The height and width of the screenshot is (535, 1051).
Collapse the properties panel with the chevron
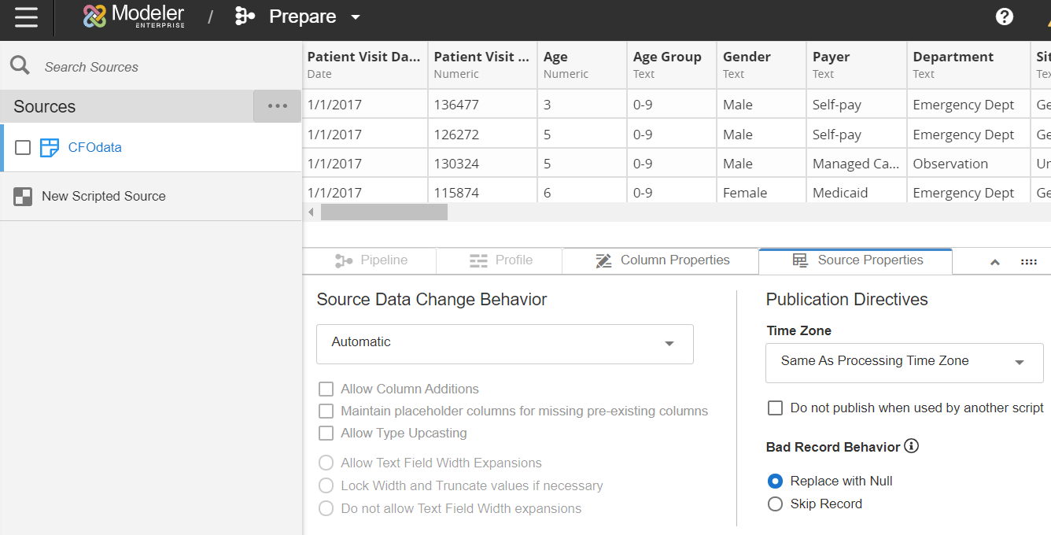(994, 262)
